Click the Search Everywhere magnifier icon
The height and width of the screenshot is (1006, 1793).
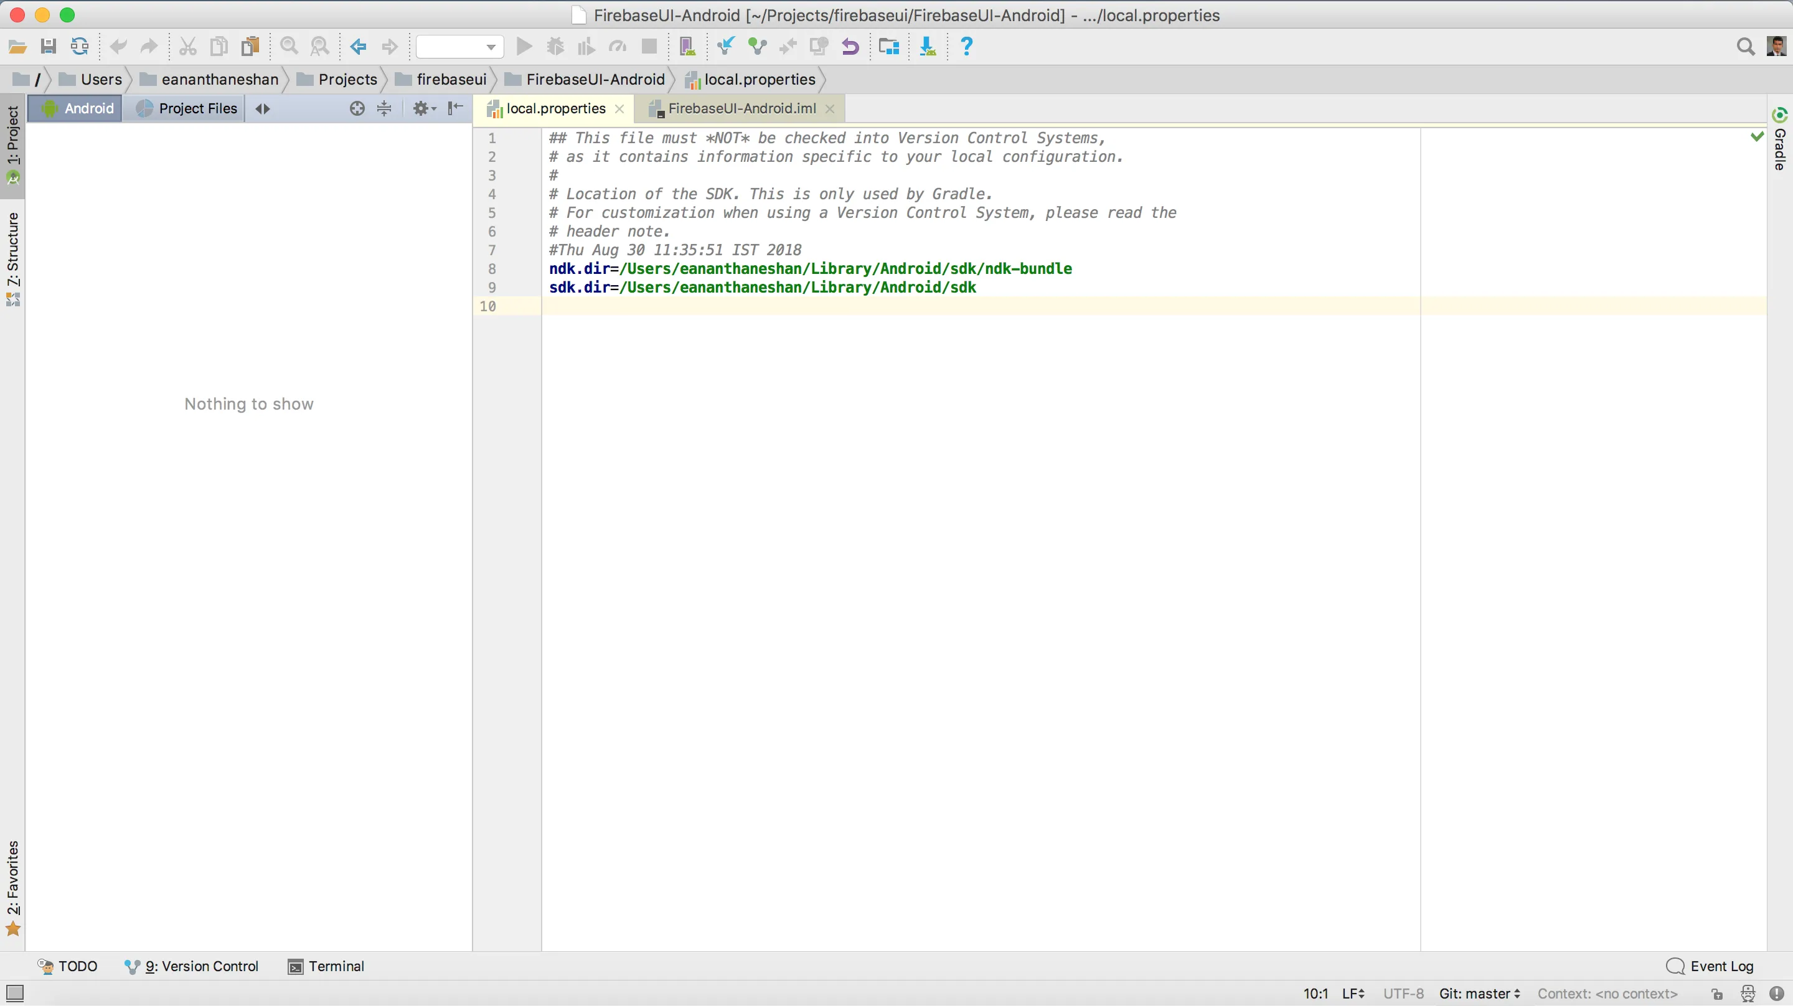[1745, 47]
